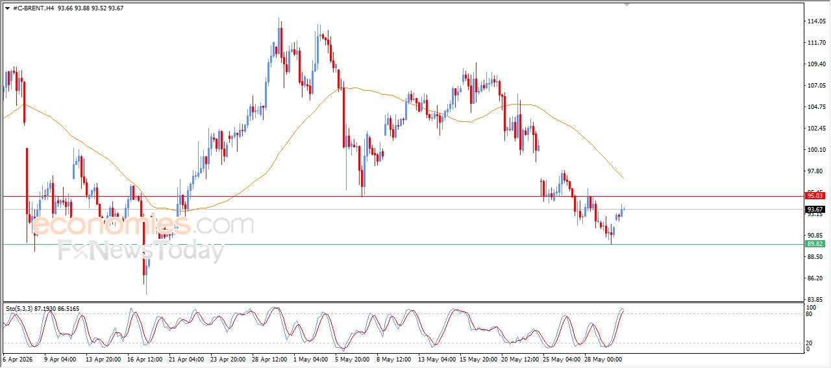This screenshot has height=368, width=831.
Task: Click the 102.45 price axis value
Action: tap(816, 129)
